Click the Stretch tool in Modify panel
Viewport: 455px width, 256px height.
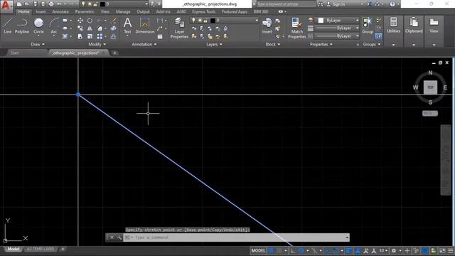pyautogui.click(x=80, y=36)
